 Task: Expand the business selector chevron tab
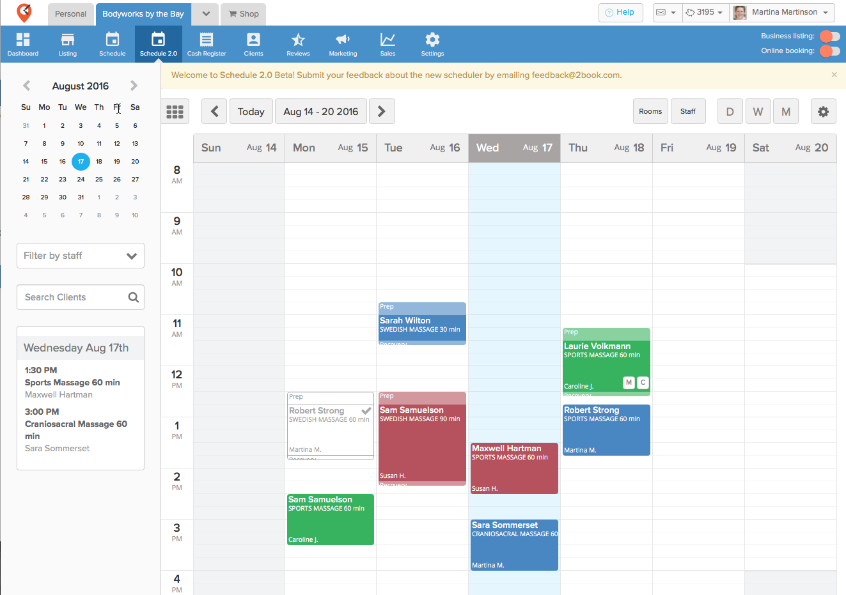pyautogui.click(x=205, y=14)
